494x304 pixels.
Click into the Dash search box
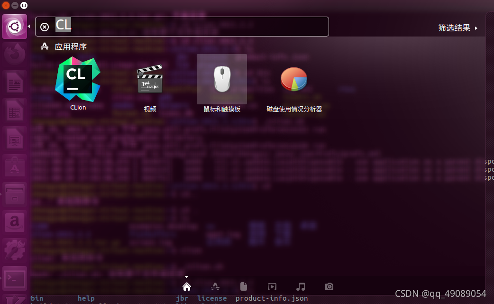[x=182, y=27]
